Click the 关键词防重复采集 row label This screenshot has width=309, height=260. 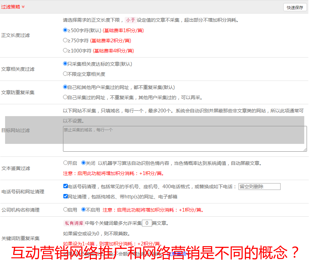(20, 238)
